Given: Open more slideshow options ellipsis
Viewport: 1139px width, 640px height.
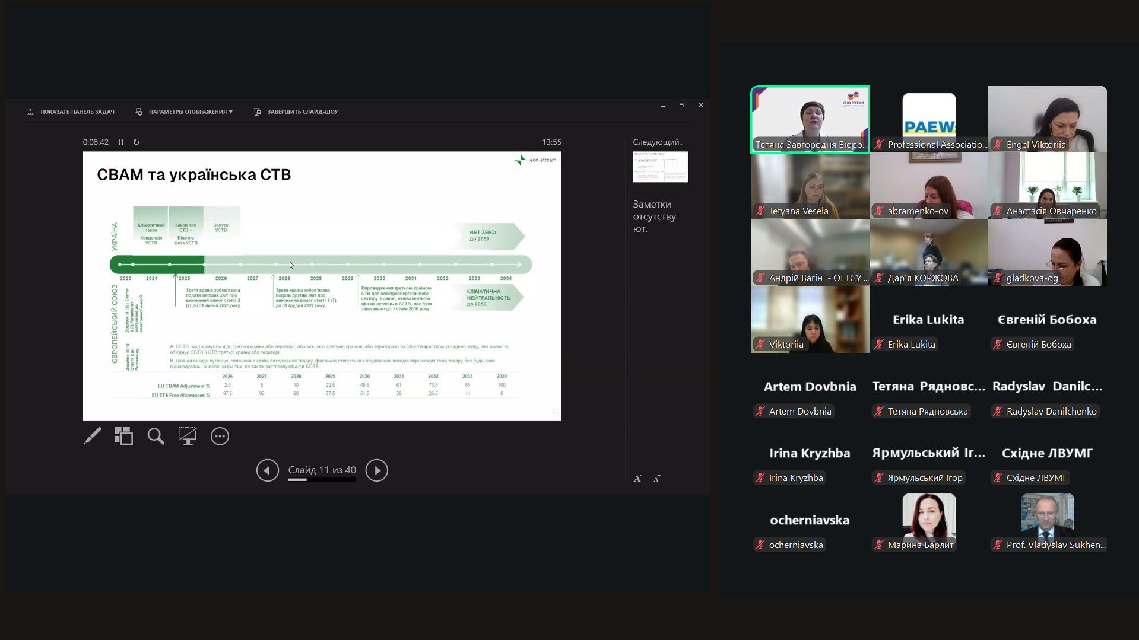Looking at the screenshot, I should click(220, 436).
